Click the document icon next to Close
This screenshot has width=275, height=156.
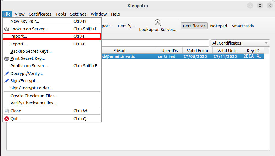(6, 111)
